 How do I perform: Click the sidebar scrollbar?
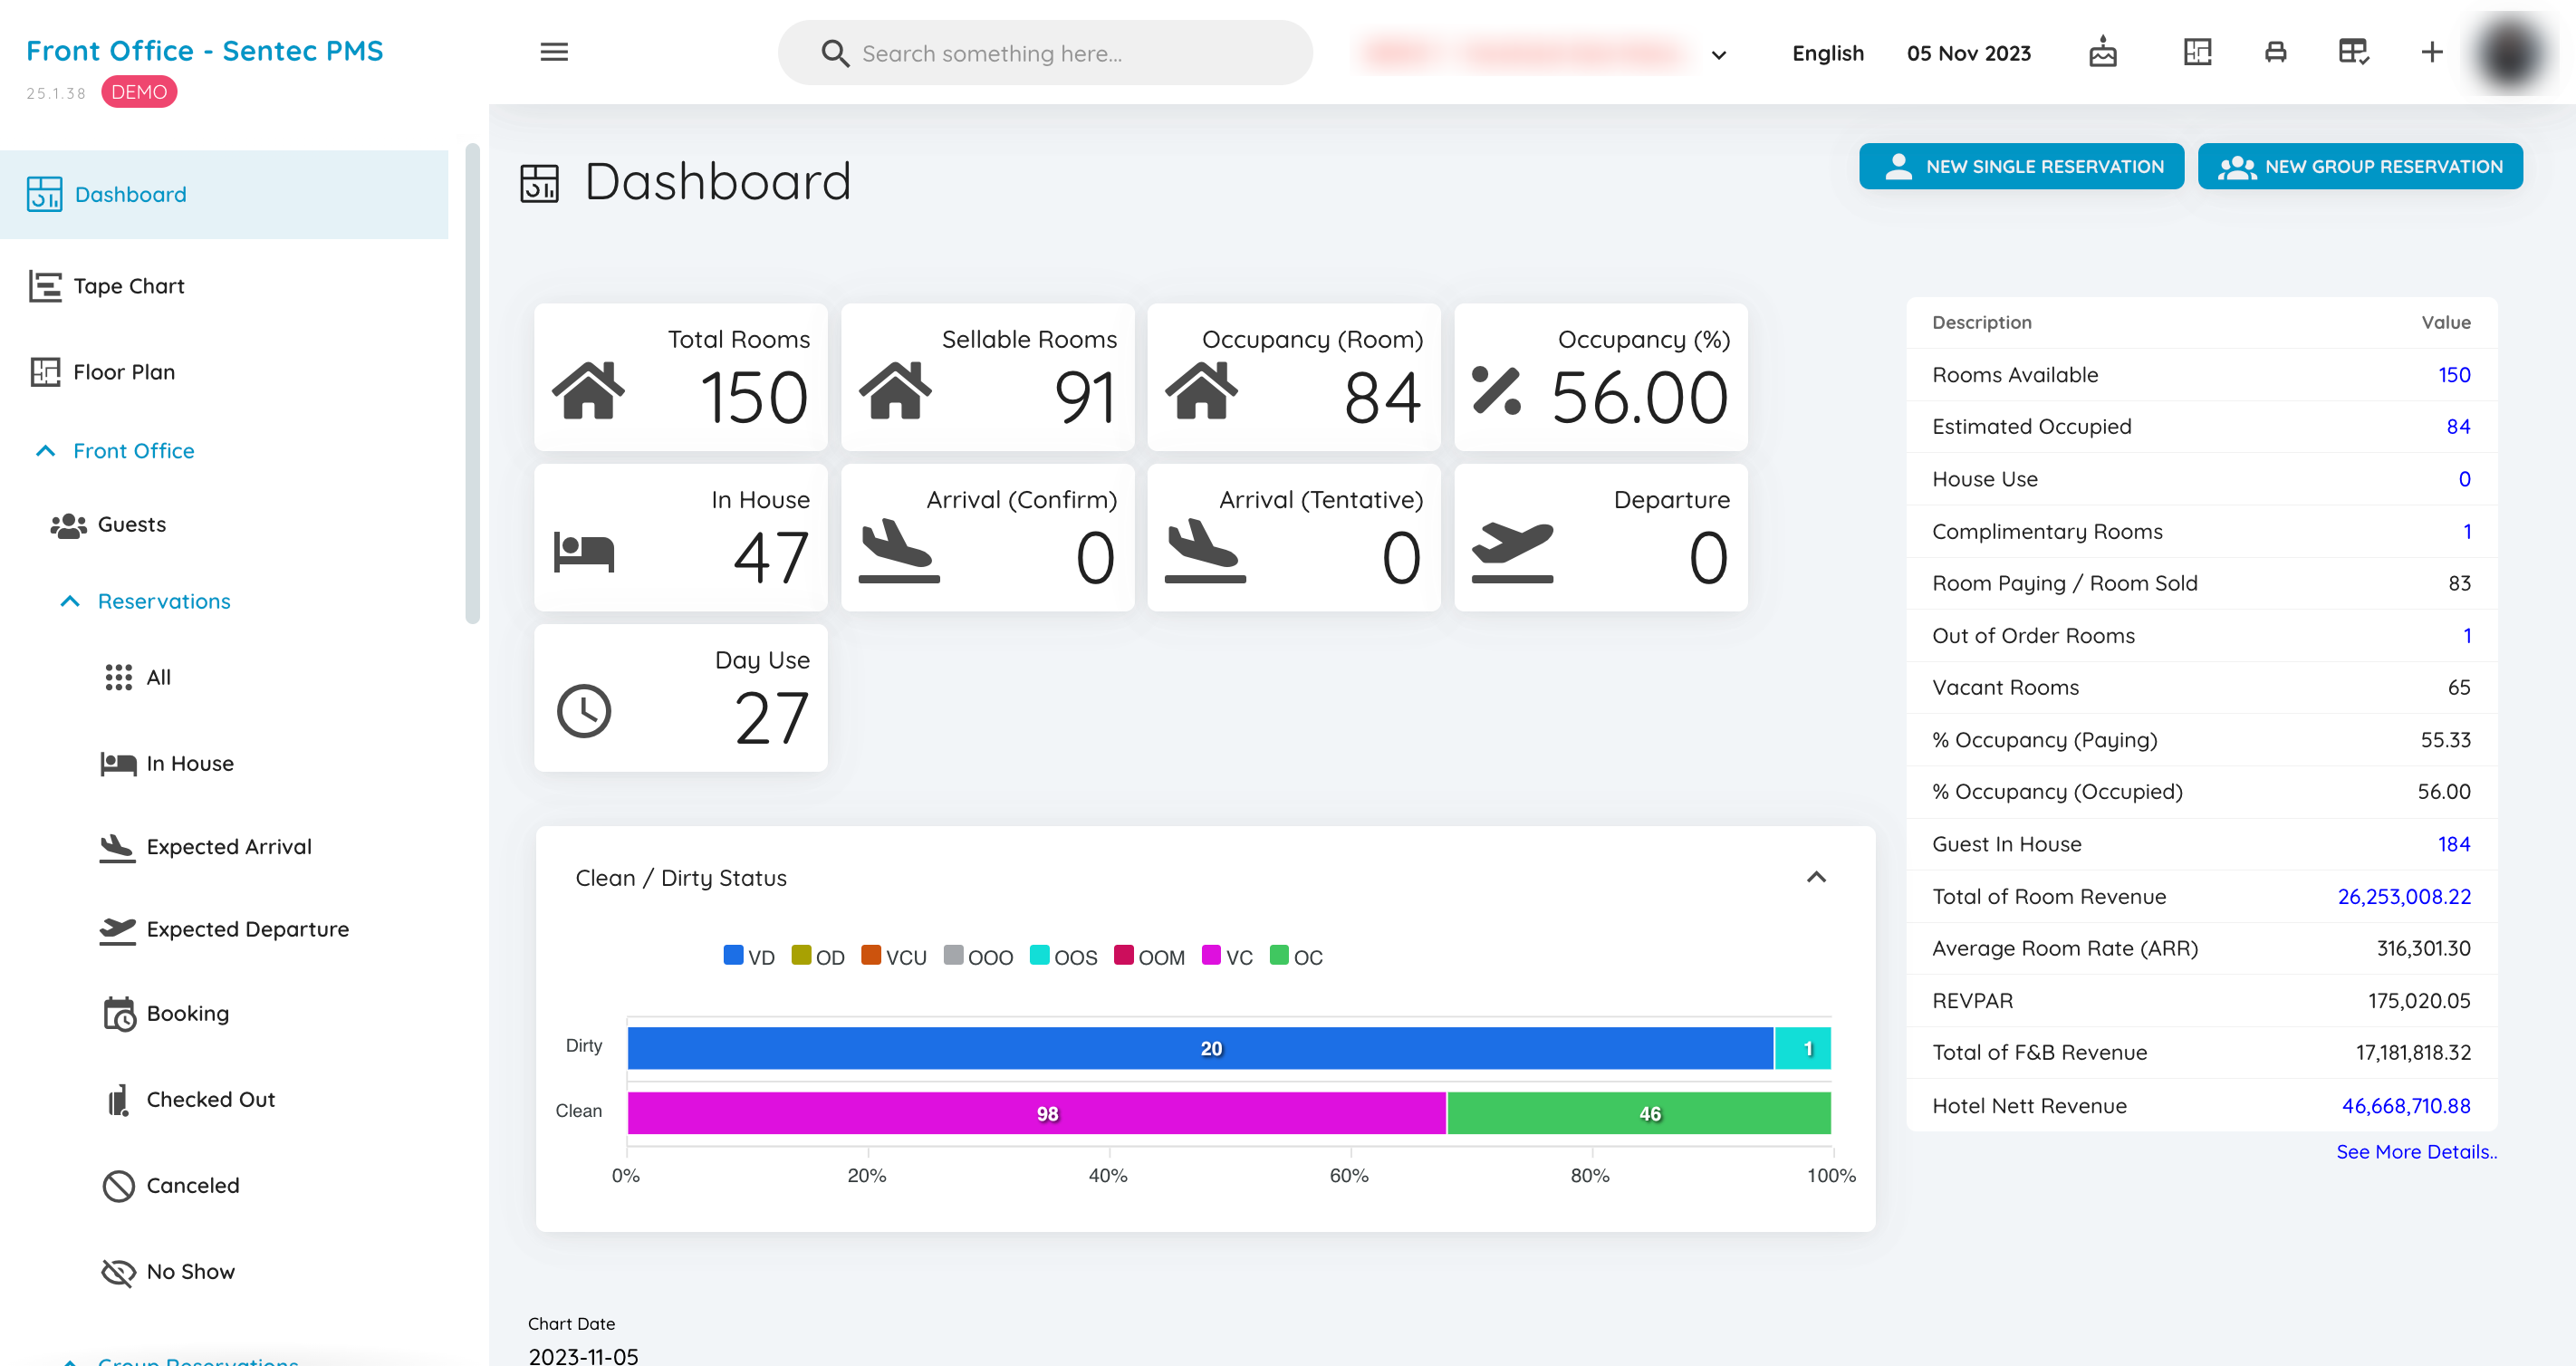pyautogui.click(x=472, y=385)
